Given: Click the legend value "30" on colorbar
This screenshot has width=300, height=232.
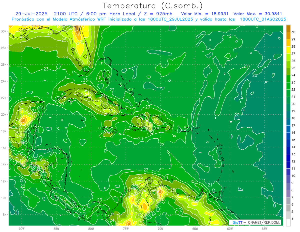Looking at the screenshot, I should [293, 32].
